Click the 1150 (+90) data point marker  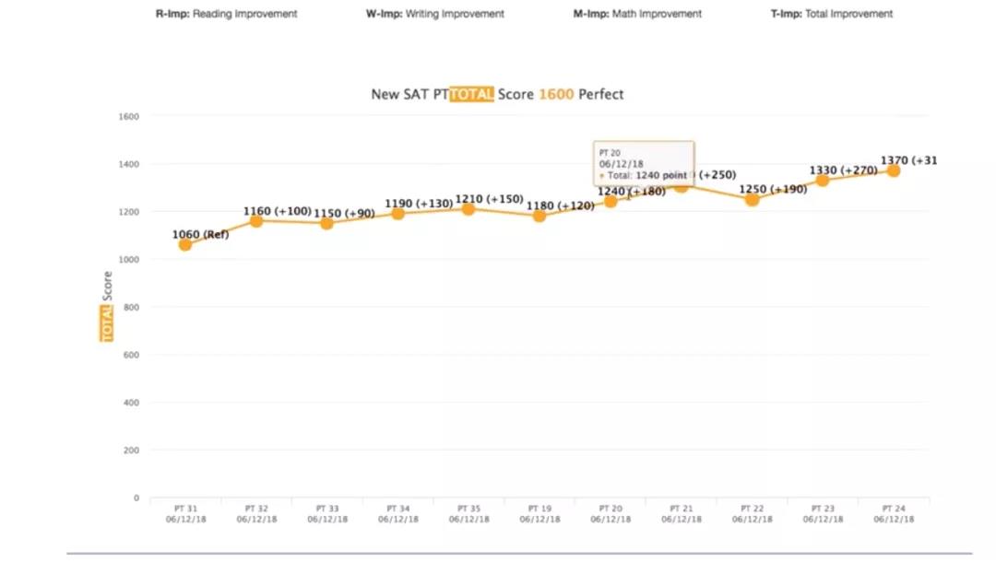(x=326, y=223)
